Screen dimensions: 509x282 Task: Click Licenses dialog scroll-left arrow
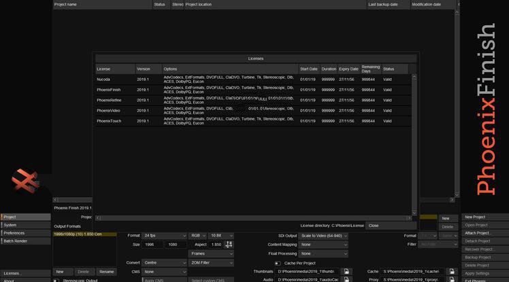pos(98,218)
